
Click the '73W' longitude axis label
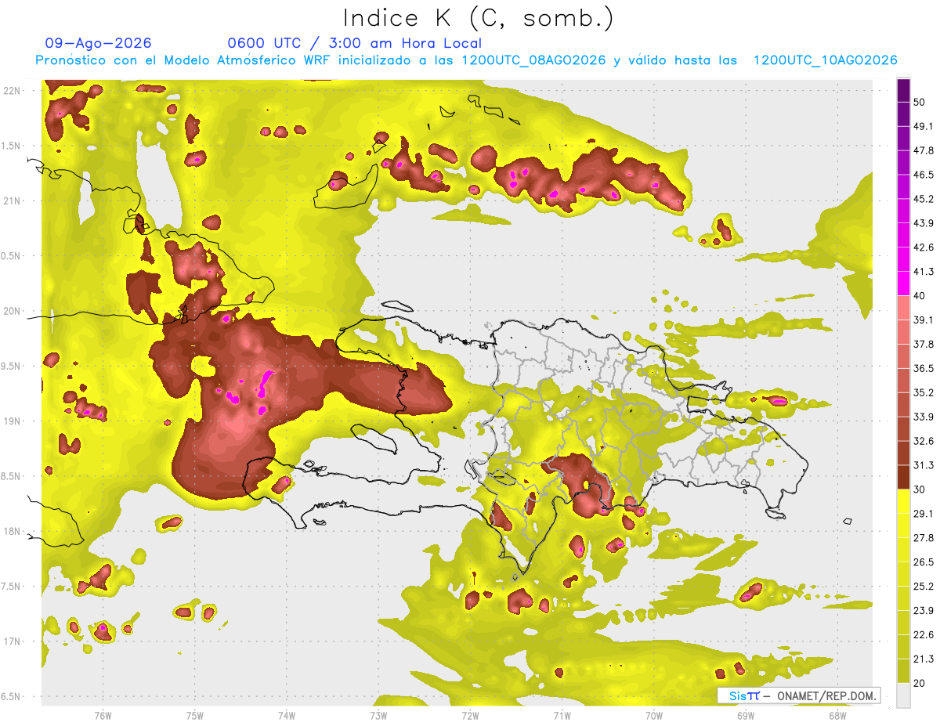click(378, 715)
